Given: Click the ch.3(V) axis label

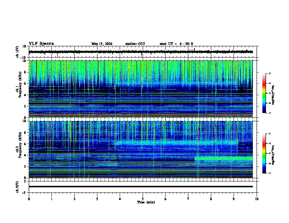Looking at the screenshot, I should click(17, 187).
